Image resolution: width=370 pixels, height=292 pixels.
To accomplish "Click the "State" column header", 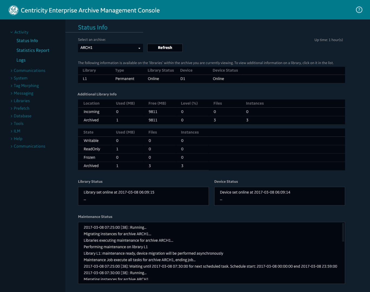I will [88, 132].
